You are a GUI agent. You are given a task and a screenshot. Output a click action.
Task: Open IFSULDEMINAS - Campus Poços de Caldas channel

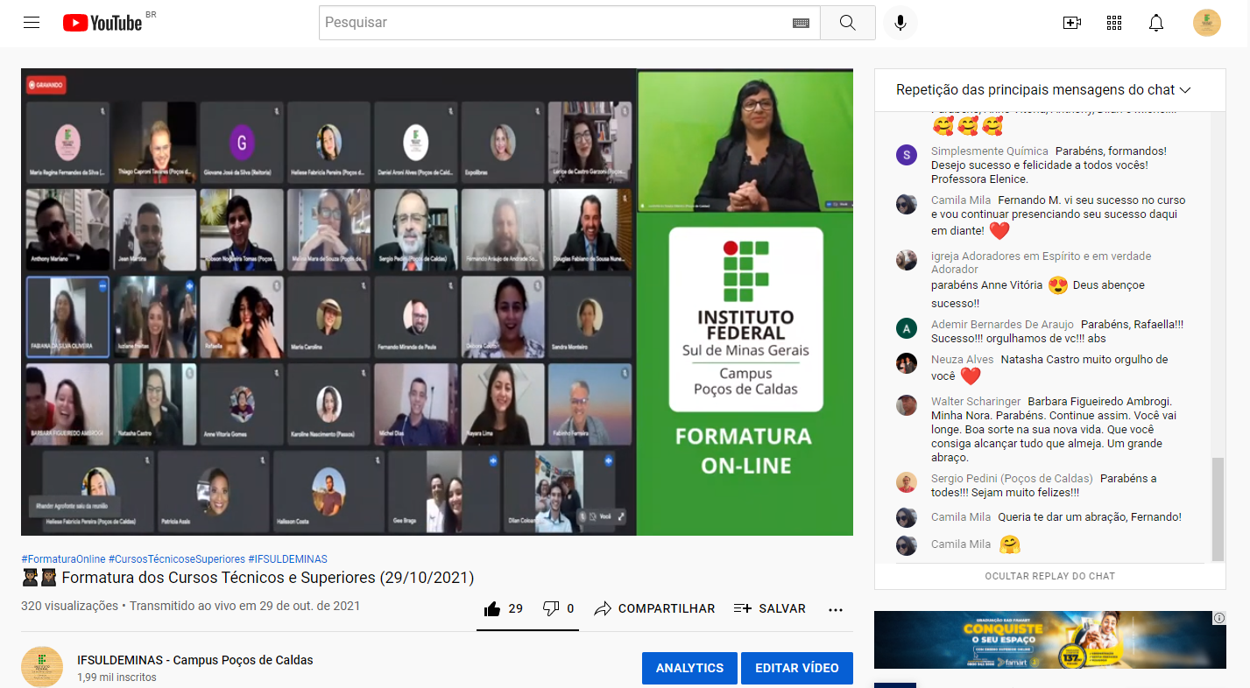click(x=194, y=660)
